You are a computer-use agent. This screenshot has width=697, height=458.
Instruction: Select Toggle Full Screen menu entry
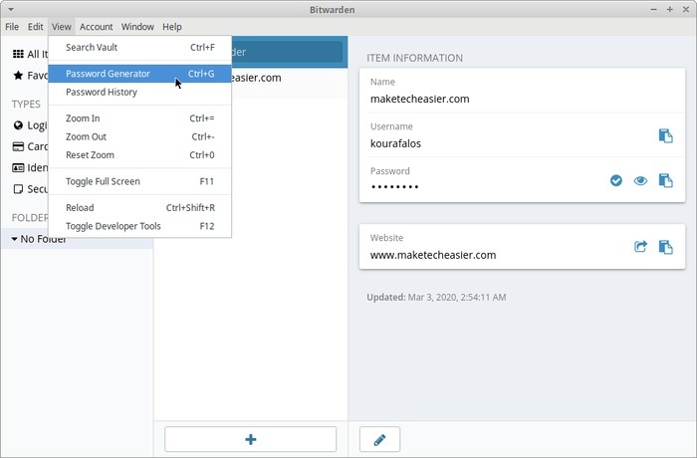pyautogui.click(x=140, y=181)
